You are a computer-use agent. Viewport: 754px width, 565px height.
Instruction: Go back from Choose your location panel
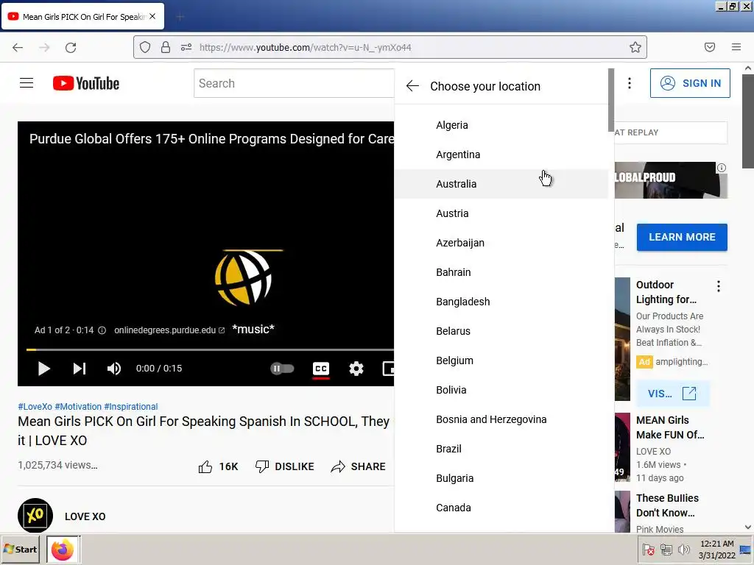click(412, 86)
